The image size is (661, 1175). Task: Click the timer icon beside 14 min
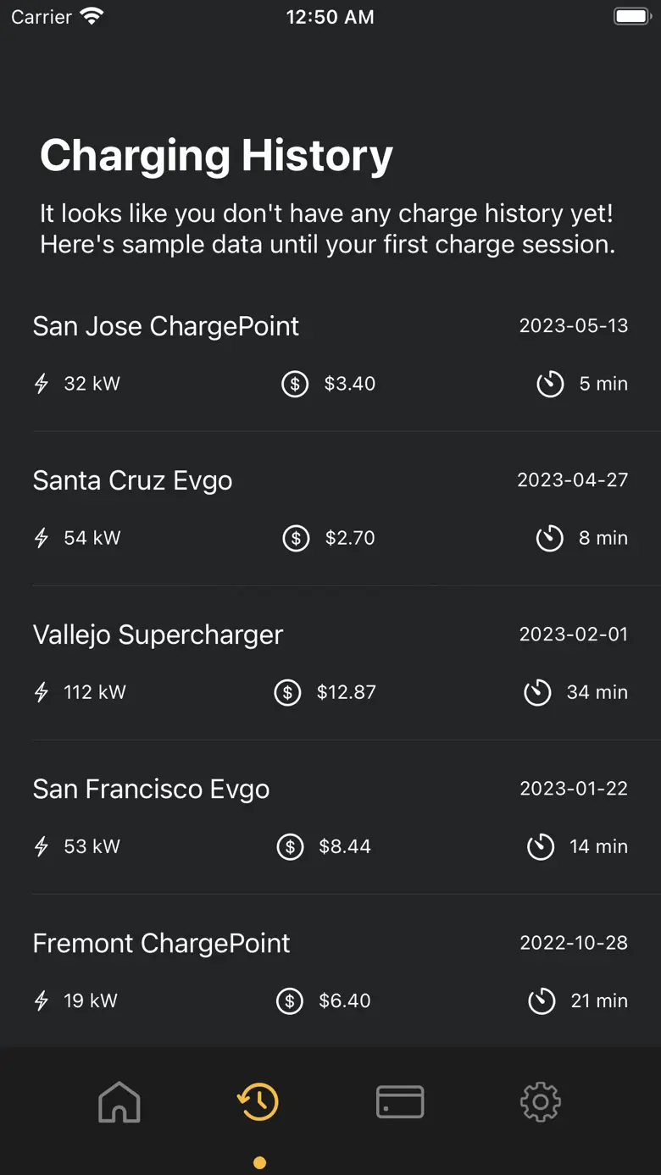click(x=541, y=846)
